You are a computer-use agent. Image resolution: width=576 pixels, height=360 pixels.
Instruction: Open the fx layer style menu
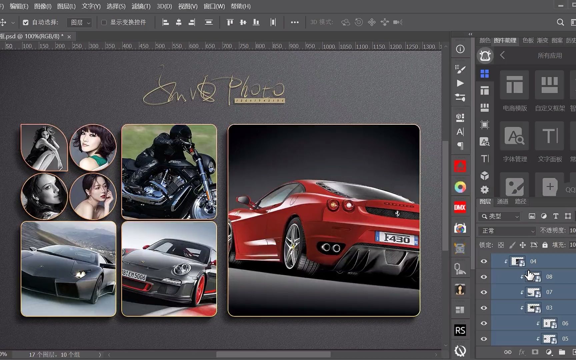[x=522, y=352]
